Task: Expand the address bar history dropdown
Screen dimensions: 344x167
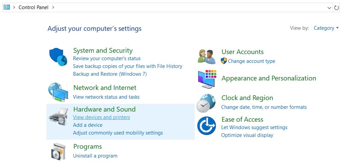Action: [x=329, y=7]
